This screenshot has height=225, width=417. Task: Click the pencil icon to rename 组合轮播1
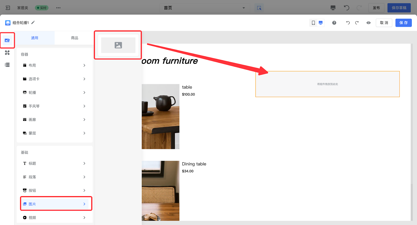click(x=33, y=23)
